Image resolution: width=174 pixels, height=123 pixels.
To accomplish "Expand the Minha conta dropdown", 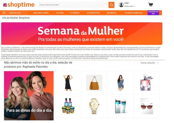I will click(x=130, y=6).
